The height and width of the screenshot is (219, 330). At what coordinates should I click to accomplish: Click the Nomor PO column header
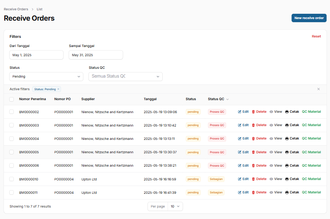62,99
